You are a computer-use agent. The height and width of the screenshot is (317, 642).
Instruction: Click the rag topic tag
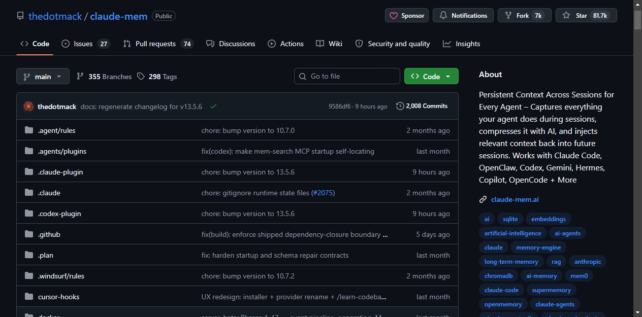556,262
